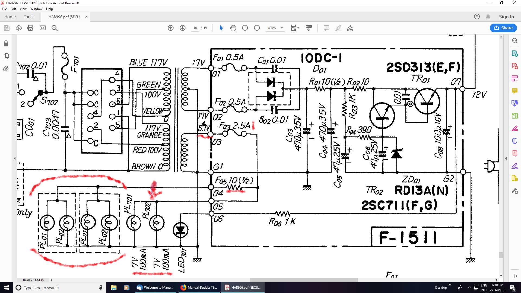The width and height of the screenshot is (521, 293).
Task: Open the security lock panel
Action: [x=6, y=44]
